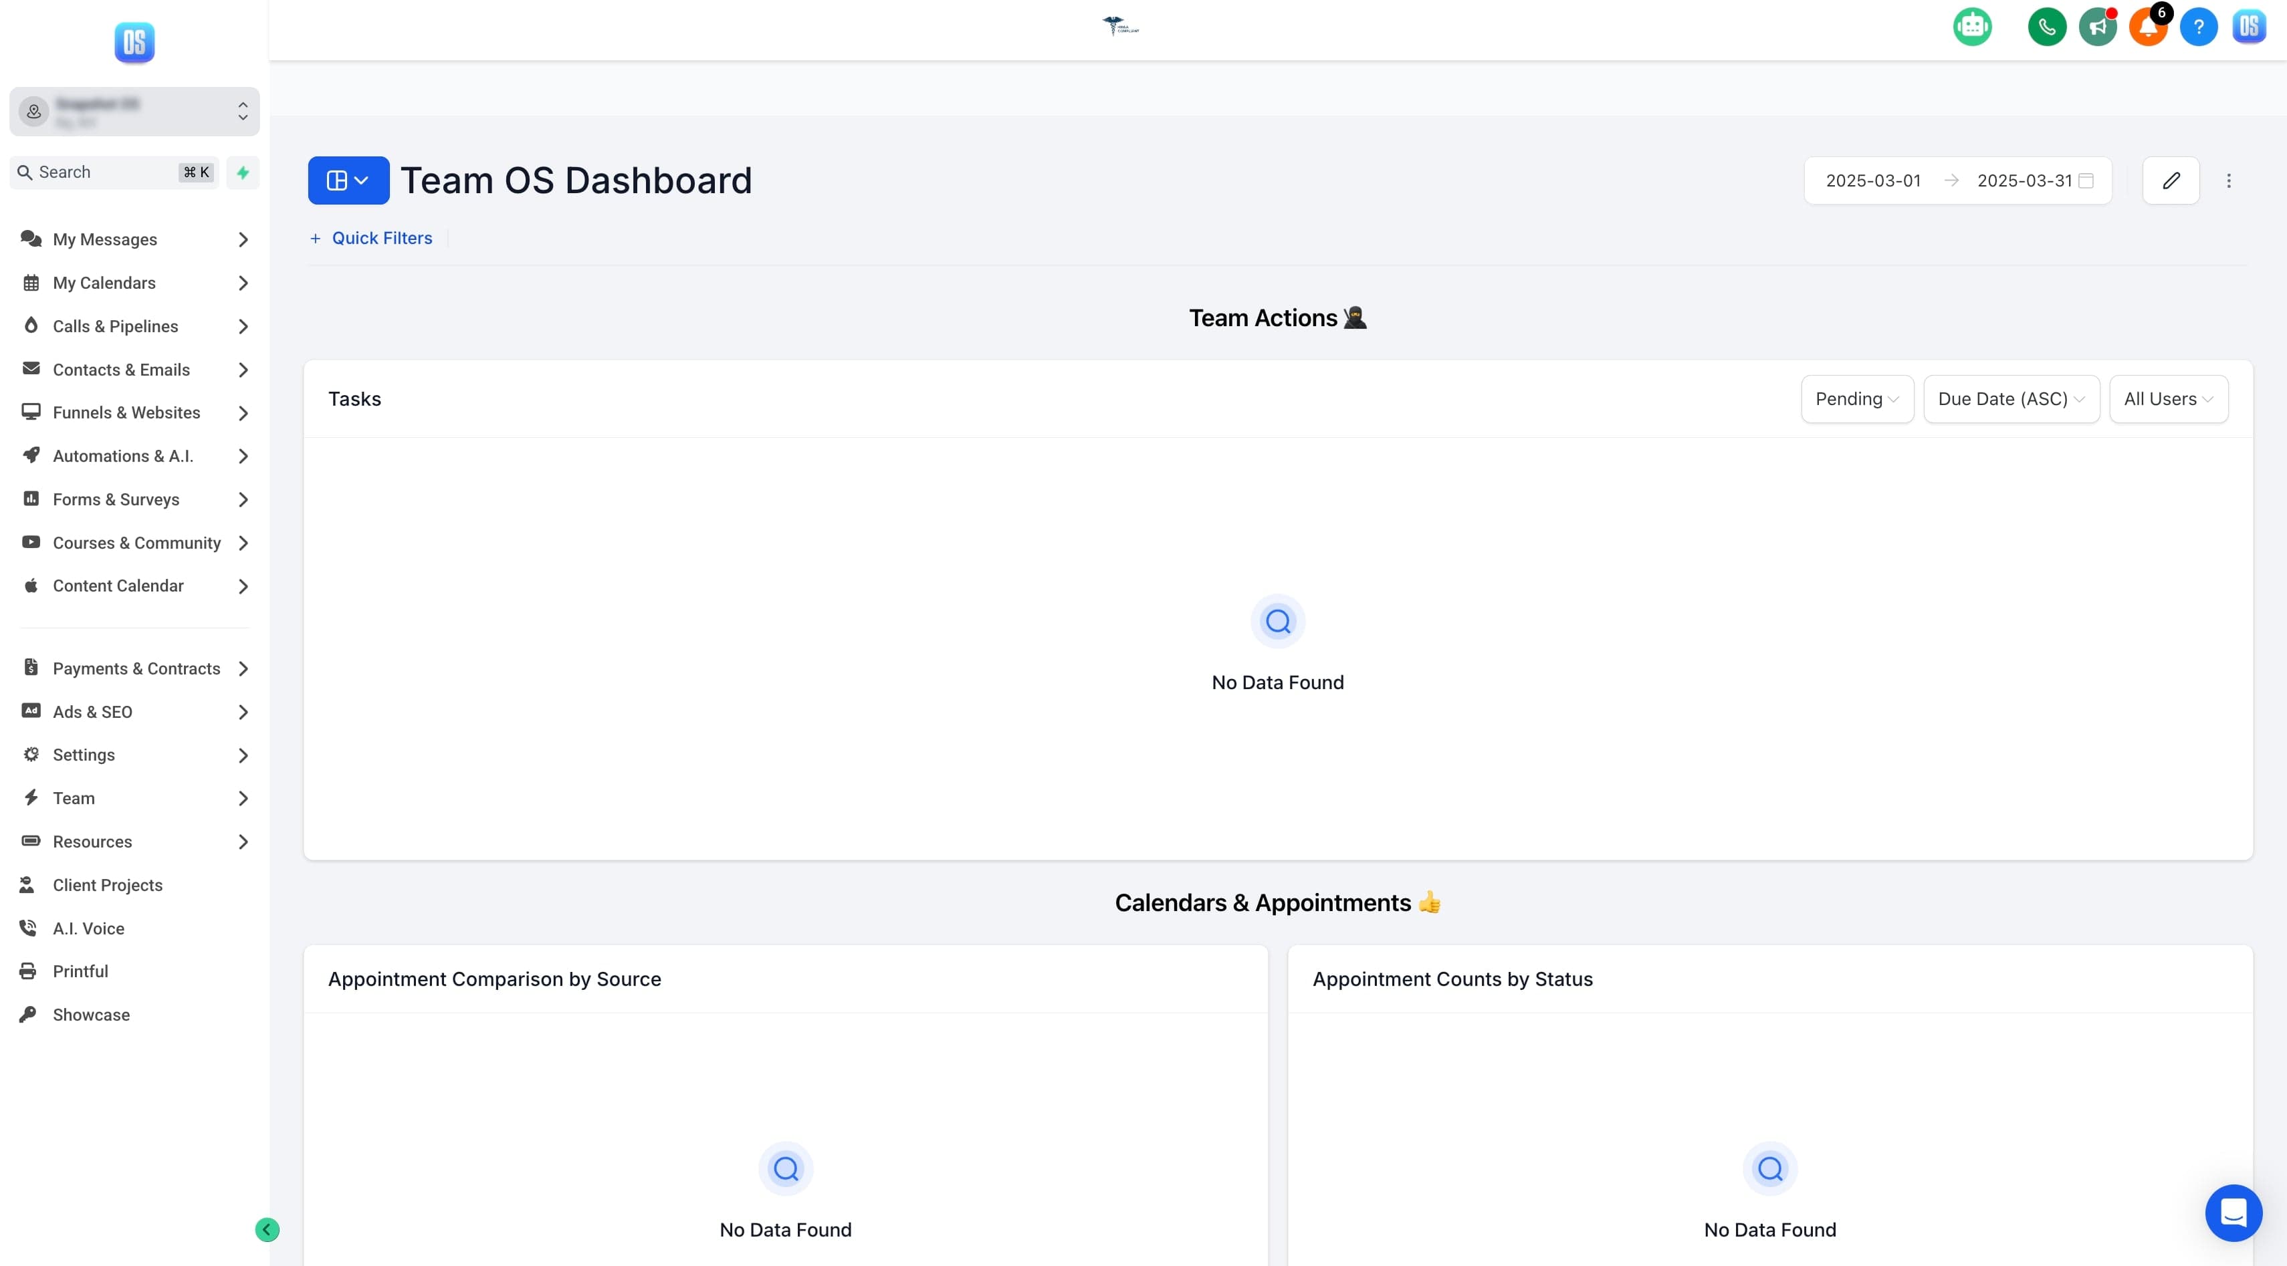Expand the account switcher selector

134,111
